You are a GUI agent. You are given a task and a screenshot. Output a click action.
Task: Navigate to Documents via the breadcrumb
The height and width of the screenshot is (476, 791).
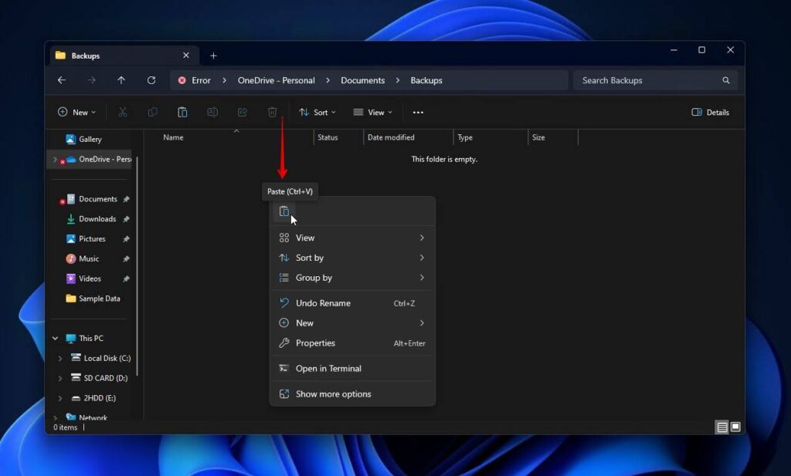363,80
